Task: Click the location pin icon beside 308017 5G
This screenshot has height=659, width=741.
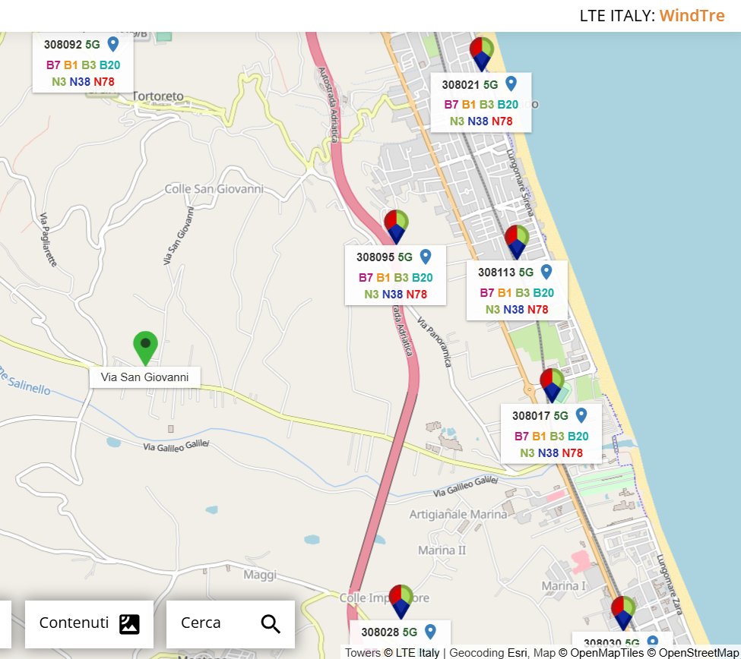Action: click(x=581, y=415)
